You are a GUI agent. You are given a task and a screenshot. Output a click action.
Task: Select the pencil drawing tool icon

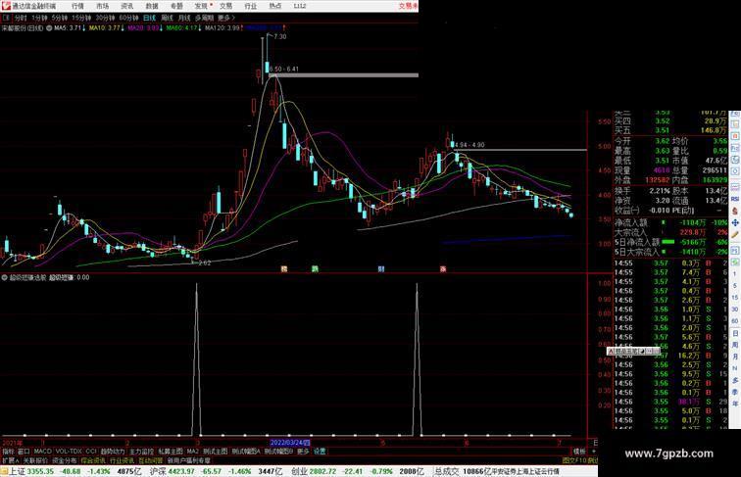735,234
